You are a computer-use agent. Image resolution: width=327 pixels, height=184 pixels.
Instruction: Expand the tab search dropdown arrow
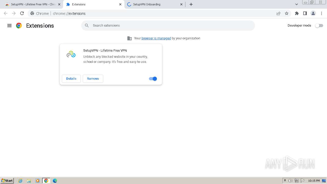[x=297, y=4]
